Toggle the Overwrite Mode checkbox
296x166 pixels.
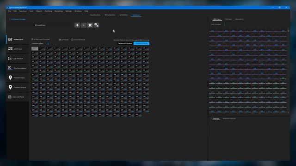click(x=72, y=40)
